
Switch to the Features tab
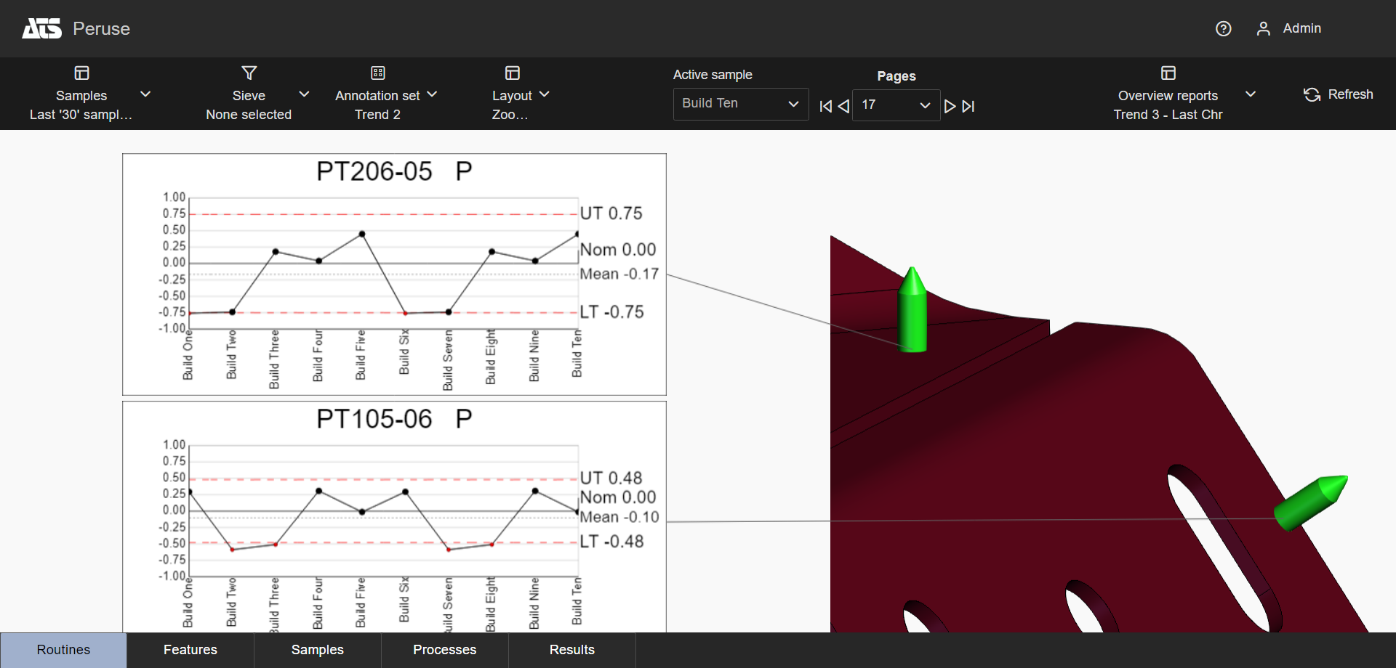point(190,650)
